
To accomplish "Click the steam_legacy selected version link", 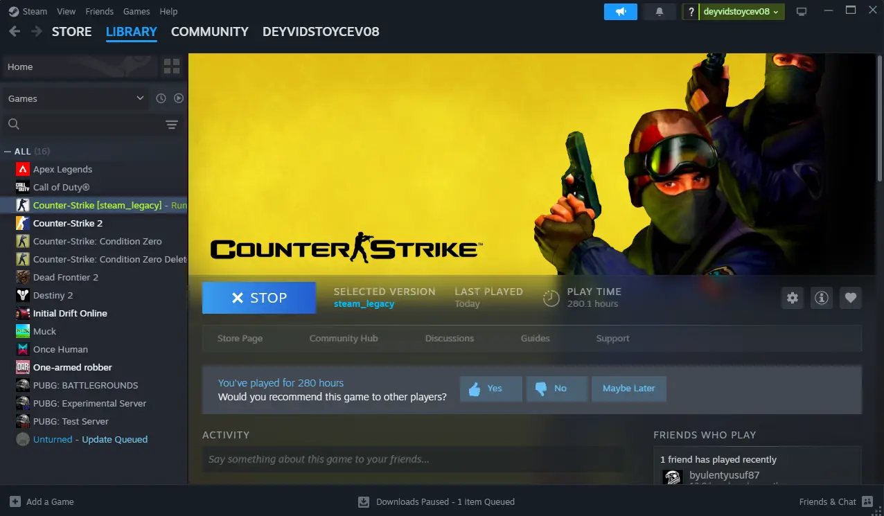I will 364,304.
